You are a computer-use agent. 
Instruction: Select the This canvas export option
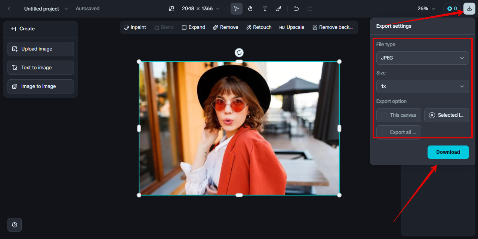(x=399, y=115)
